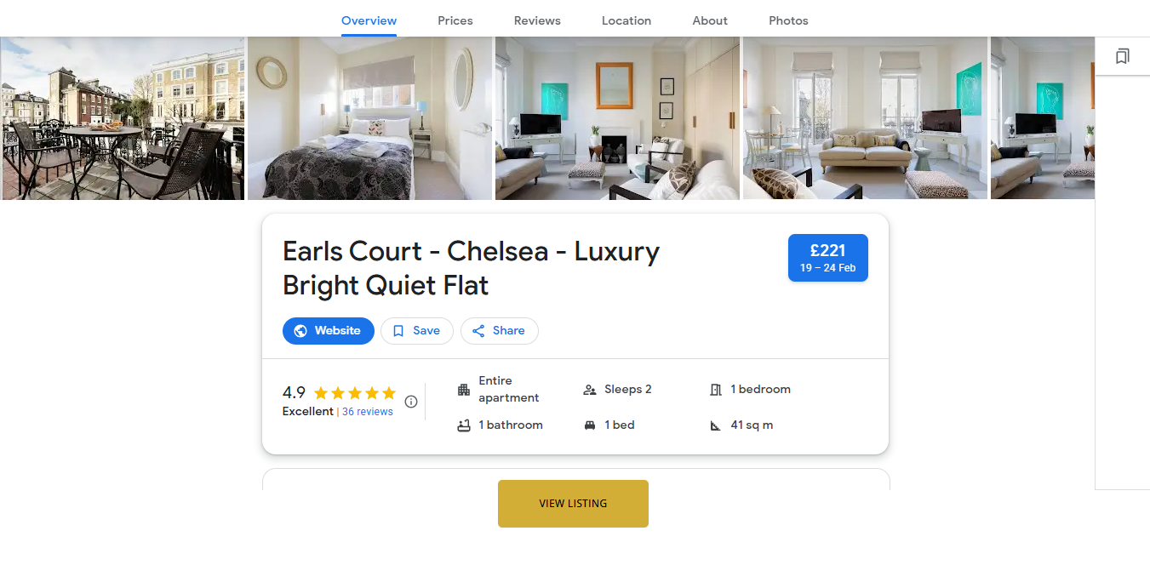This screenshot has height=565, width=1150.
Task: Click the info icon beside reviews
Action: point(411,402)
